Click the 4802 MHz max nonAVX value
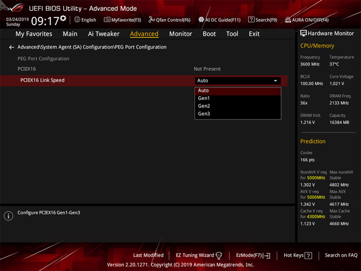 tap(339, 185)
